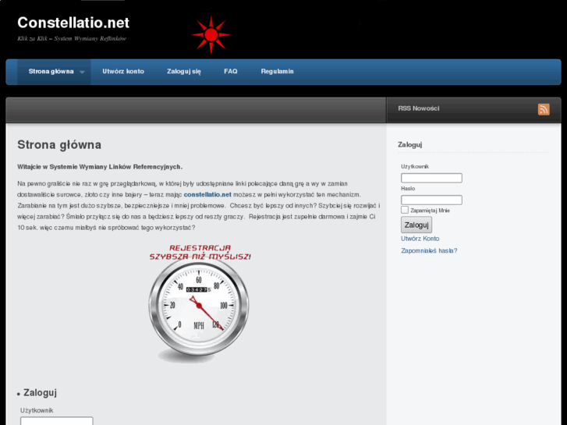Image resolution: width=567 pixels, height=425 pixels.
Task: Follow the Utwórz Konto sidebar link
Action: (420, 239)
